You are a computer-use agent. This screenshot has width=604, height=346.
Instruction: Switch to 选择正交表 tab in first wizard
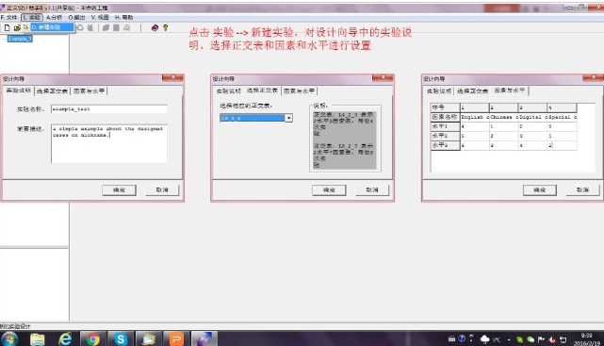52,91
